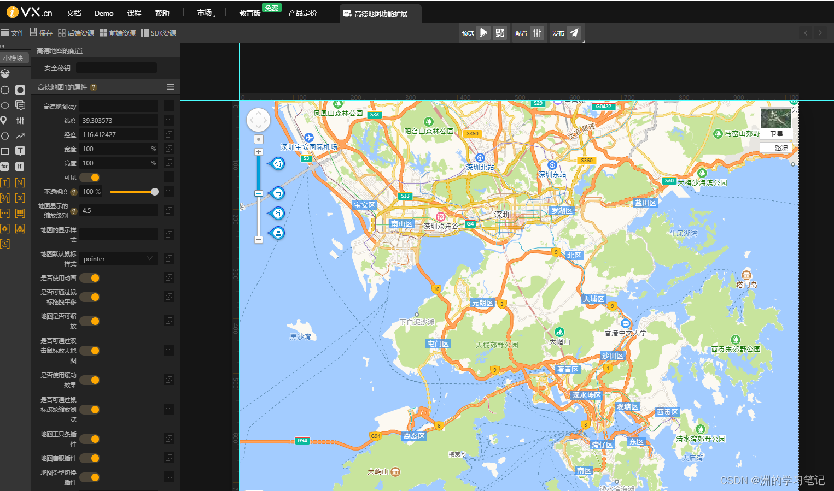This screenshot has width=834, height=491.
Task: Expand the 高德地图1的属性 hamburger menu
Action: 171,87
